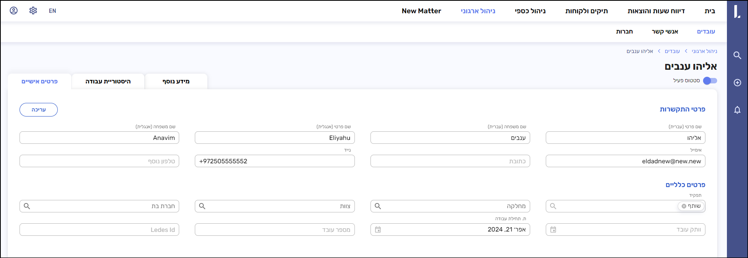Open calendar icon in work start date field
Viewport: 748px width, 258px height.
click(x=378, y=230)
